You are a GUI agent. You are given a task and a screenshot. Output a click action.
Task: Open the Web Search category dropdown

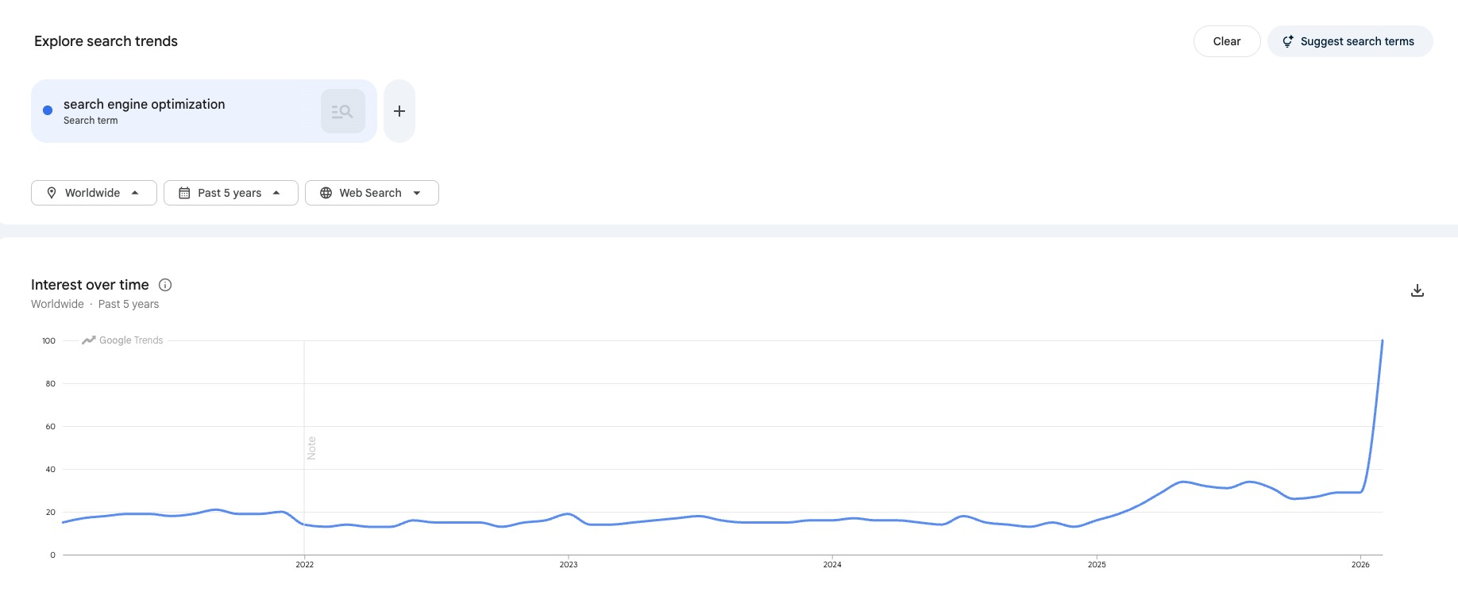[x=370, y=192]
